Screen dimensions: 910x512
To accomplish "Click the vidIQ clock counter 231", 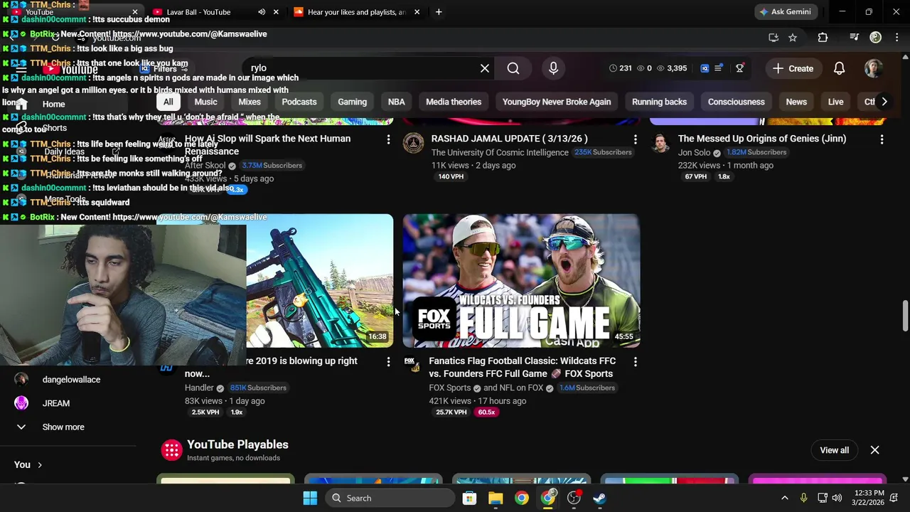I will coord(620,68).
